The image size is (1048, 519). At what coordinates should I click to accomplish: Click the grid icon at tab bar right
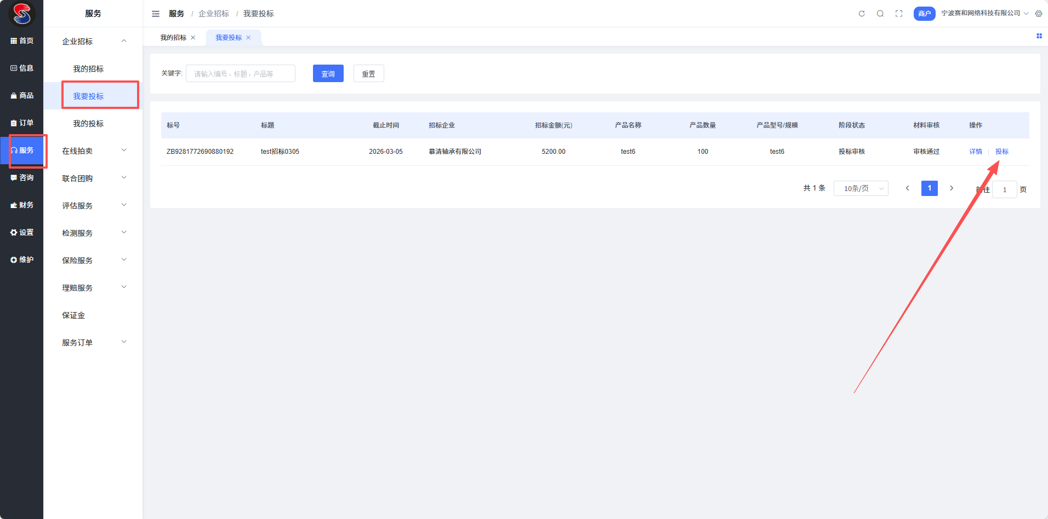(x=1039, y=36)
